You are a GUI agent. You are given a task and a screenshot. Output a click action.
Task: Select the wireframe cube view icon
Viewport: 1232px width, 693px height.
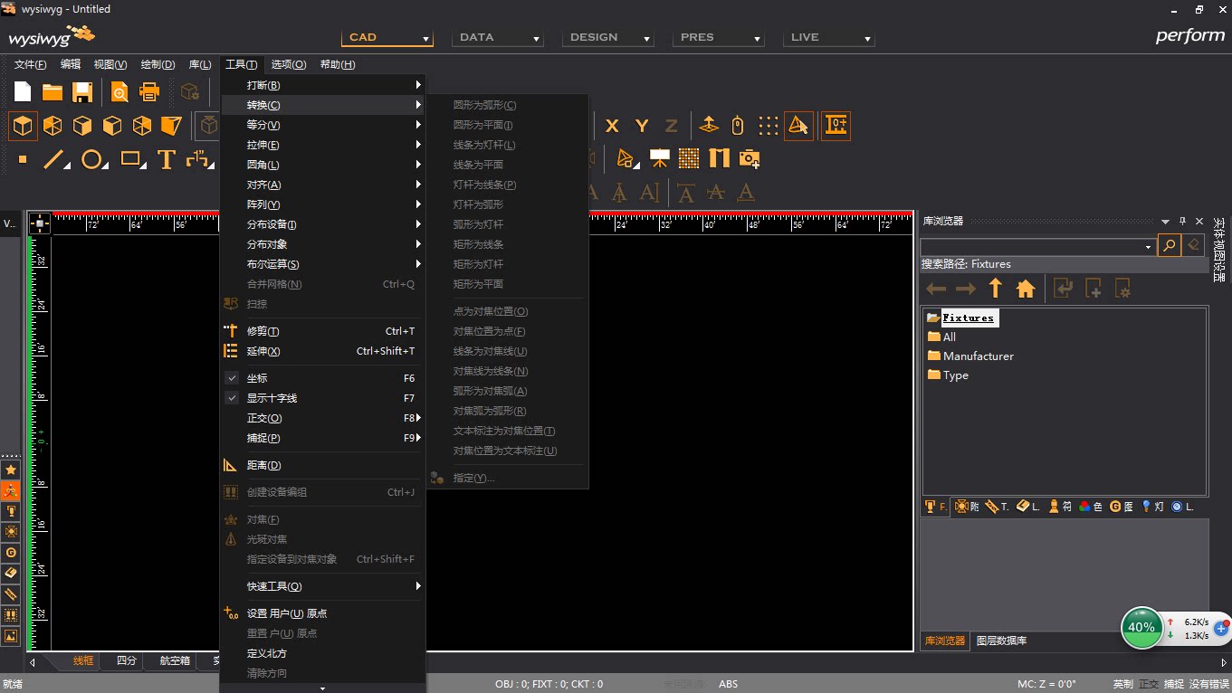[x=23, y=126]
